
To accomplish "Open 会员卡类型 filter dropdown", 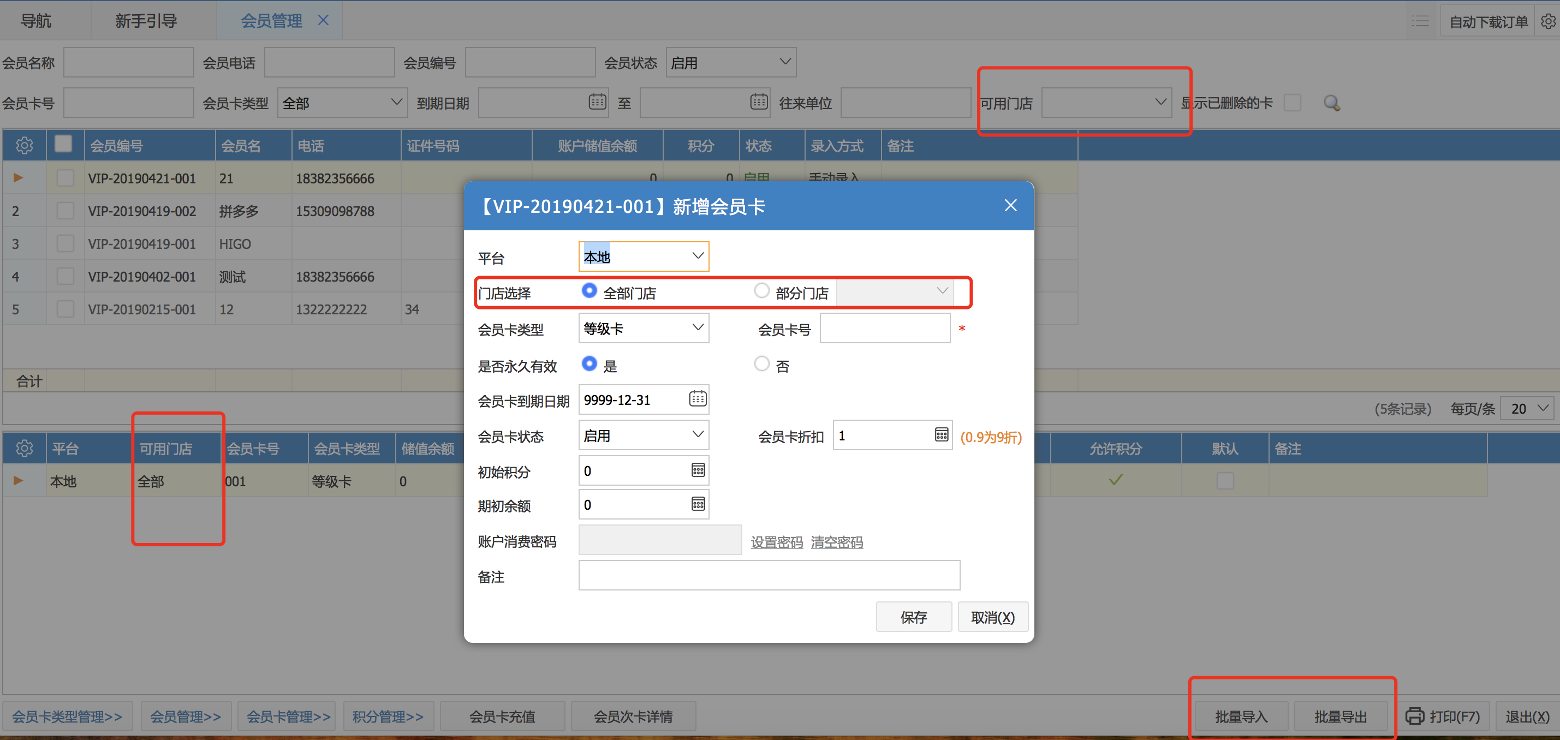I will [x=342, y=103].
